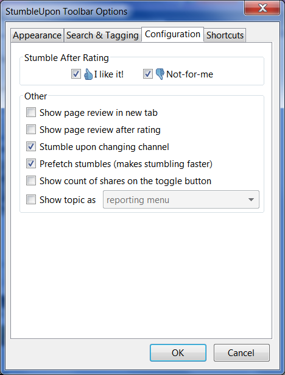Image resolution: width=285 pixels, height=375 pixels.
Task: Disable Stumble upon changing channel
Action: (x=31, y=146)
